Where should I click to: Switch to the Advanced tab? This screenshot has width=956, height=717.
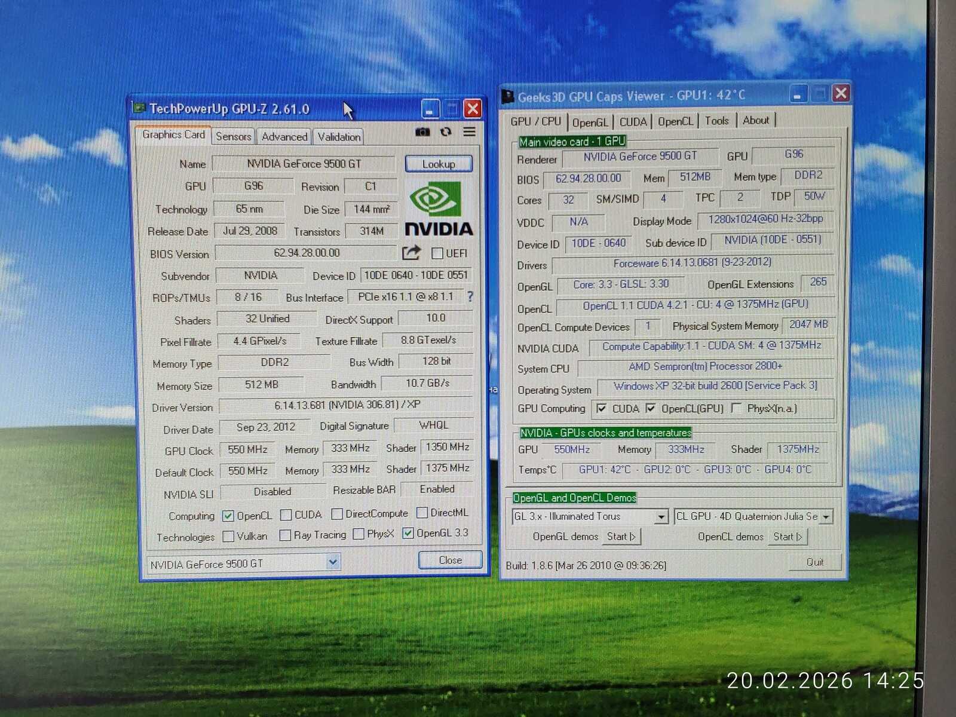pos(284,137)
